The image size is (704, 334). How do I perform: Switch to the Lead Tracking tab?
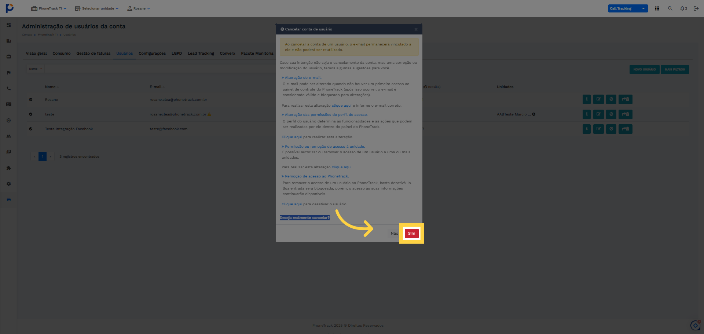point(201,54)
